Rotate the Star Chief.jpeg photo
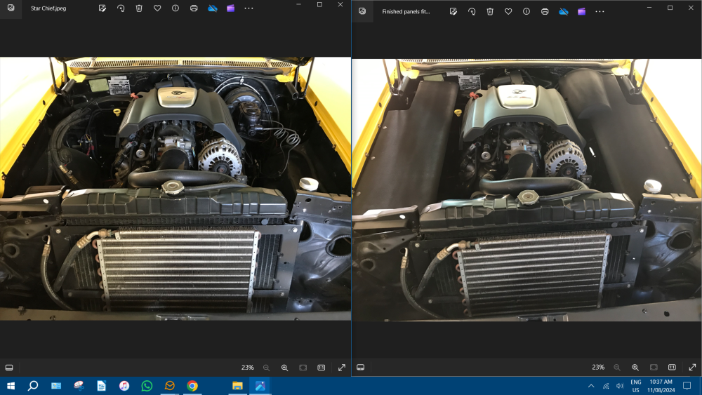 click(x=121, y=8)
